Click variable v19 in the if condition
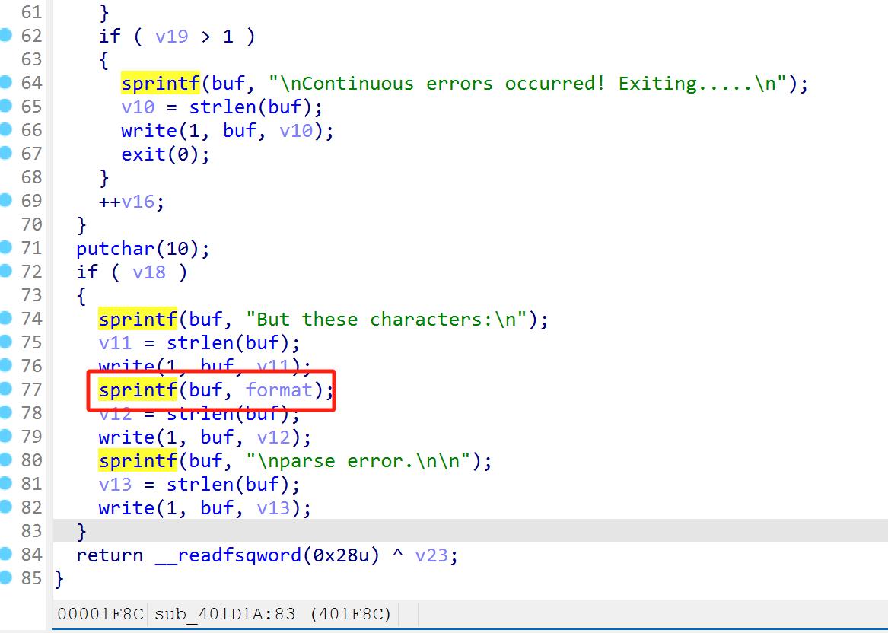The width and height of the screenshot is (888, 633). pos(171,37)
